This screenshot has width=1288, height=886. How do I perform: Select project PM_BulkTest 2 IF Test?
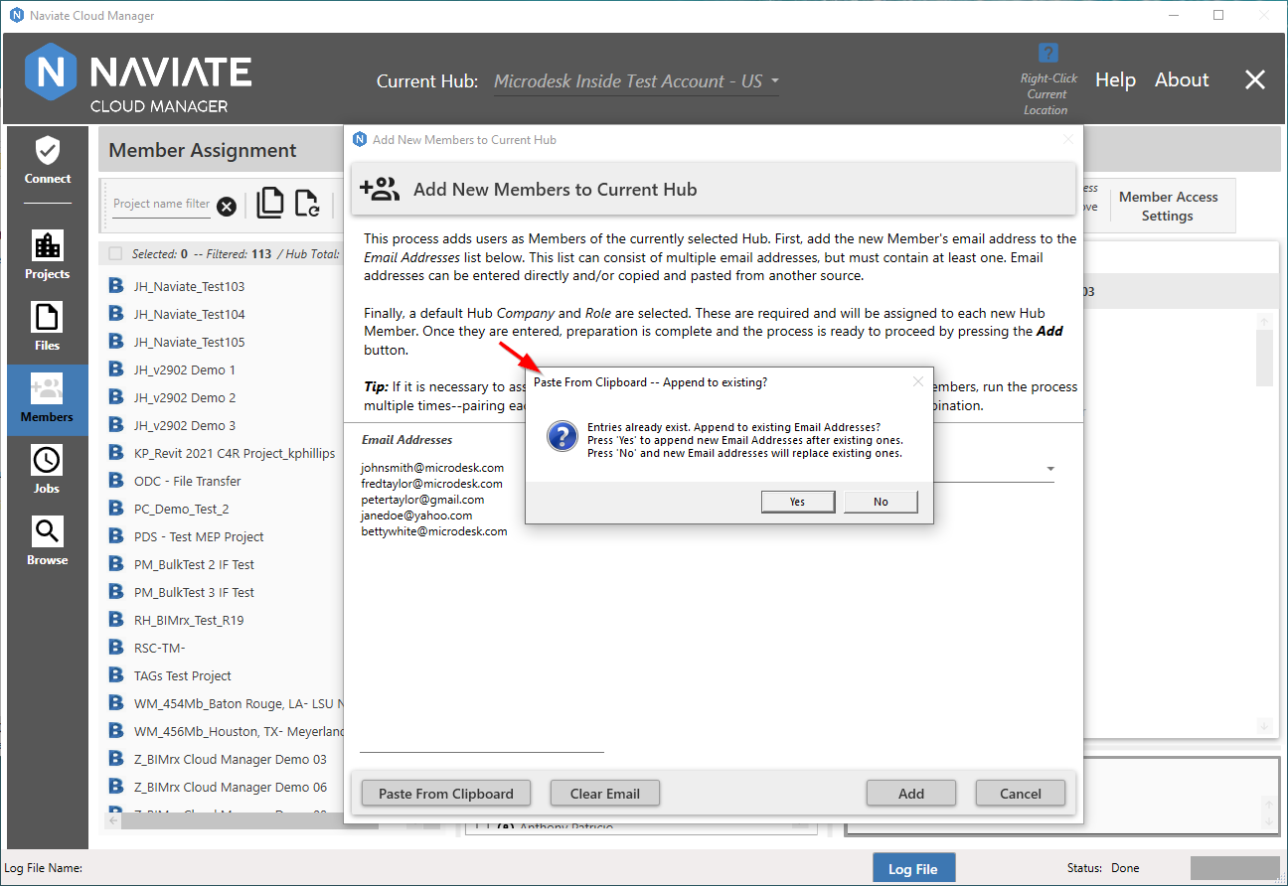tap(194, 564)
